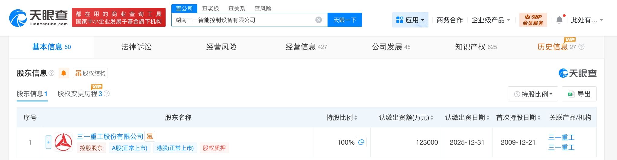This screenshot has height=160, width=617.
Task: Expand the row with plus button
Action: (48, 142)
